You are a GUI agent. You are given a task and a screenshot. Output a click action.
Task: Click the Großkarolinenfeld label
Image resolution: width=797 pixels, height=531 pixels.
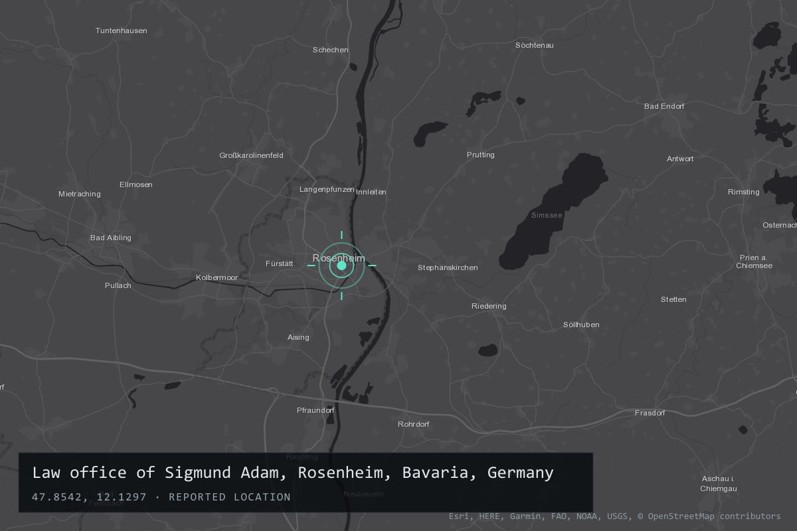252,155
